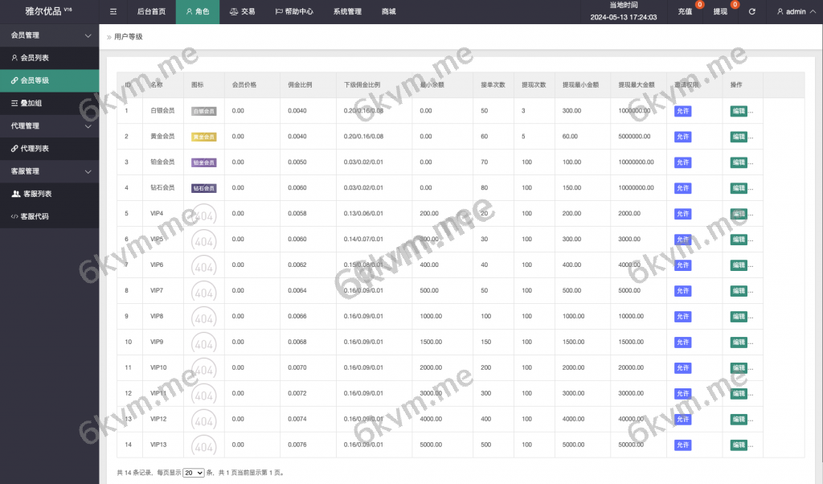Open the records-per-page dropdown
Screen dimensions: 823x484
click(194, 473)
